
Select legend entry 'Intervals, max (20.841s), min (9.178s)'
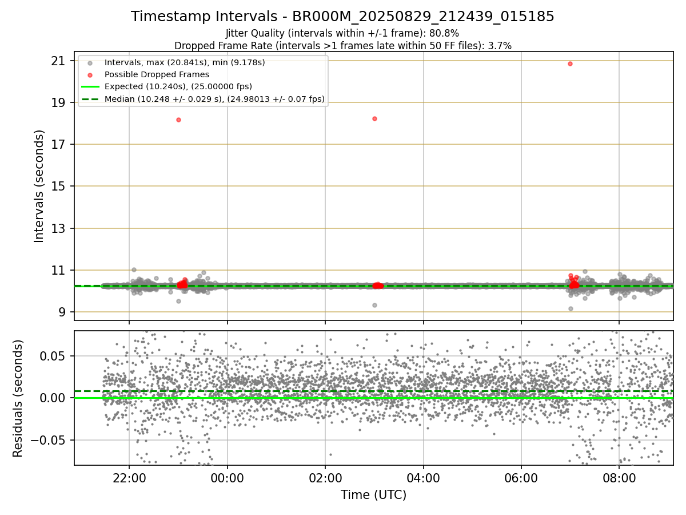[x=185, y=62]
